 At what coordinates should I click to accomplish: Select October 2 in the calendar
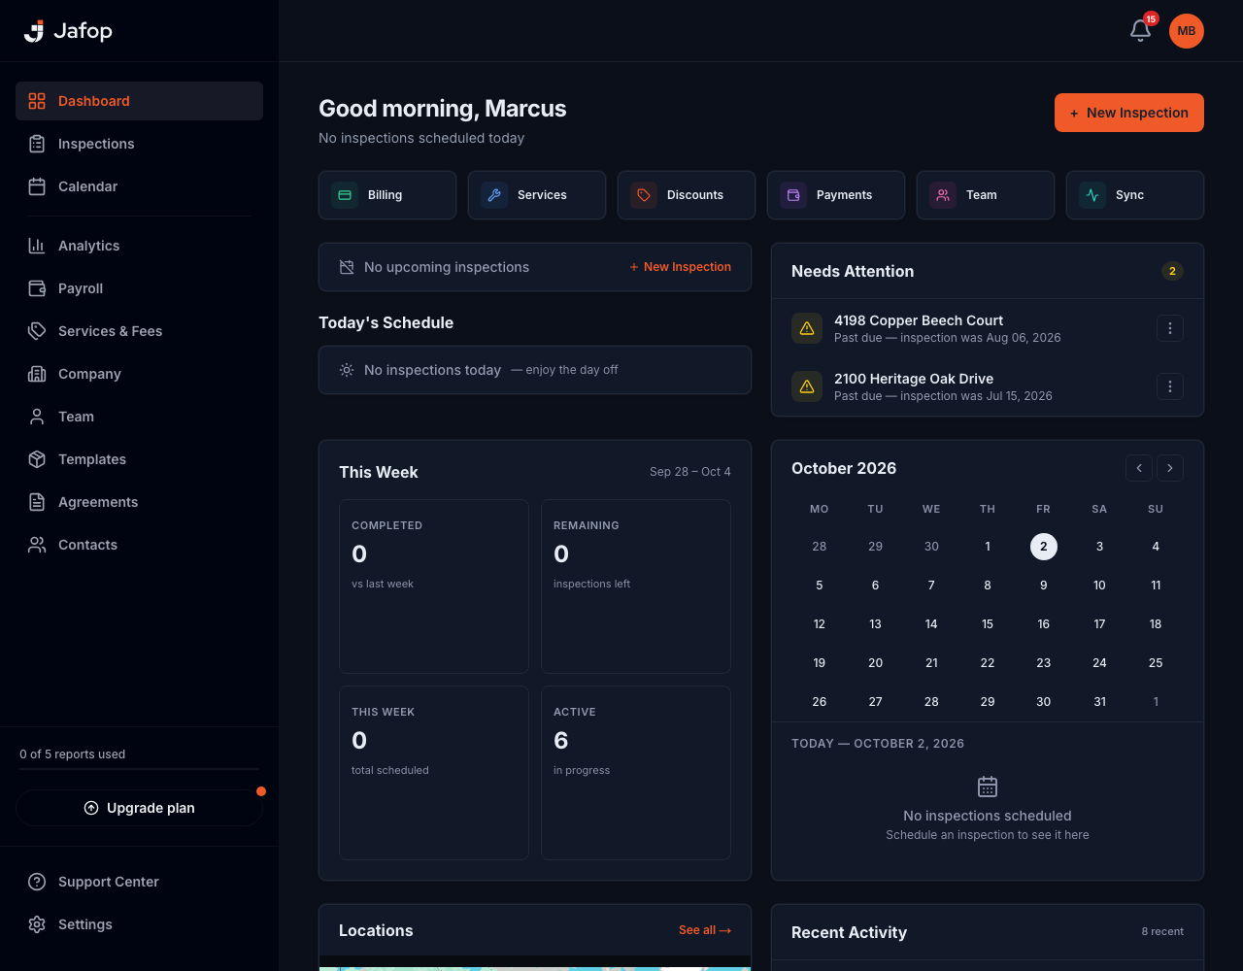1044,547
